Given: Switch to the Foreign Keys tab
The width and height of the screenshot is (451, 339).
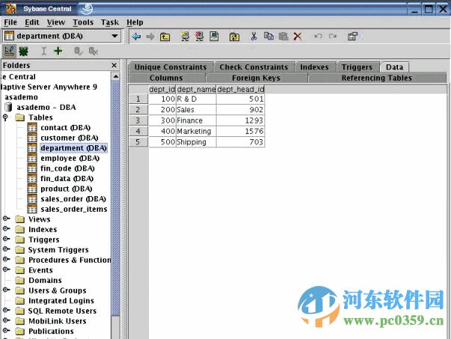Looking at the screenshot, I should (256, 78).
